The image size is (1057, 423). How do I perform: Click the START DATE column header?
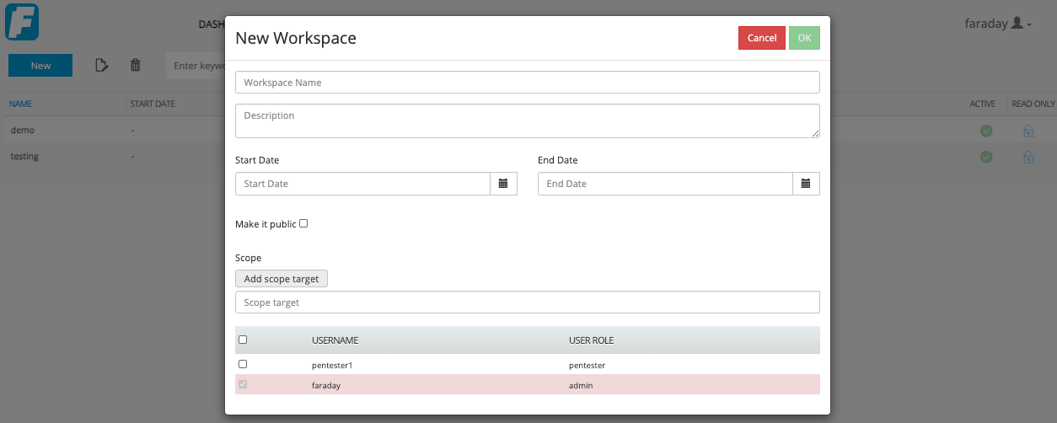pos(153,104)
